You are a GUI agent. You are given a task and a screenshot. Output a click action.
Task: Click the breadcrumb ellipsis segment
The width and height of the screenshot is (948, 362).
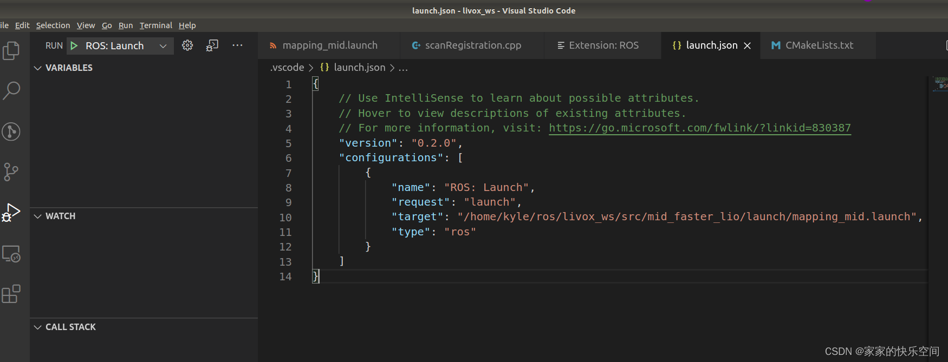(403, 68)
